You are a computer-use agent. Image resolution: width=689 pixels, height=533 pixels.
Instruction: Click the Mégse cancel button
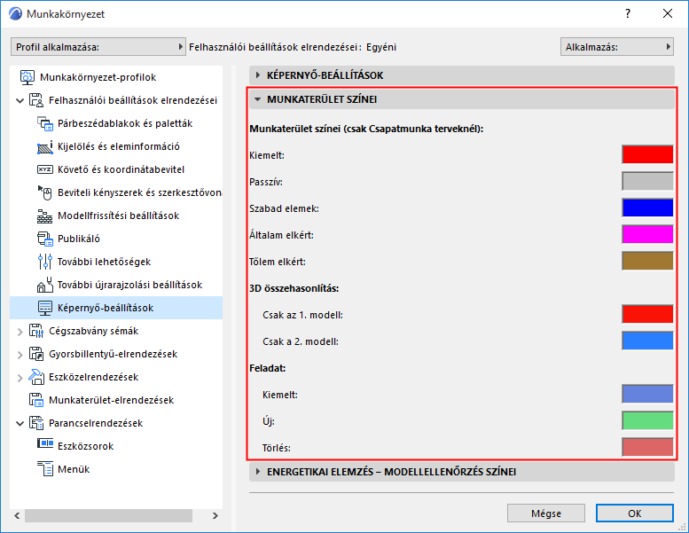point(545,513)
